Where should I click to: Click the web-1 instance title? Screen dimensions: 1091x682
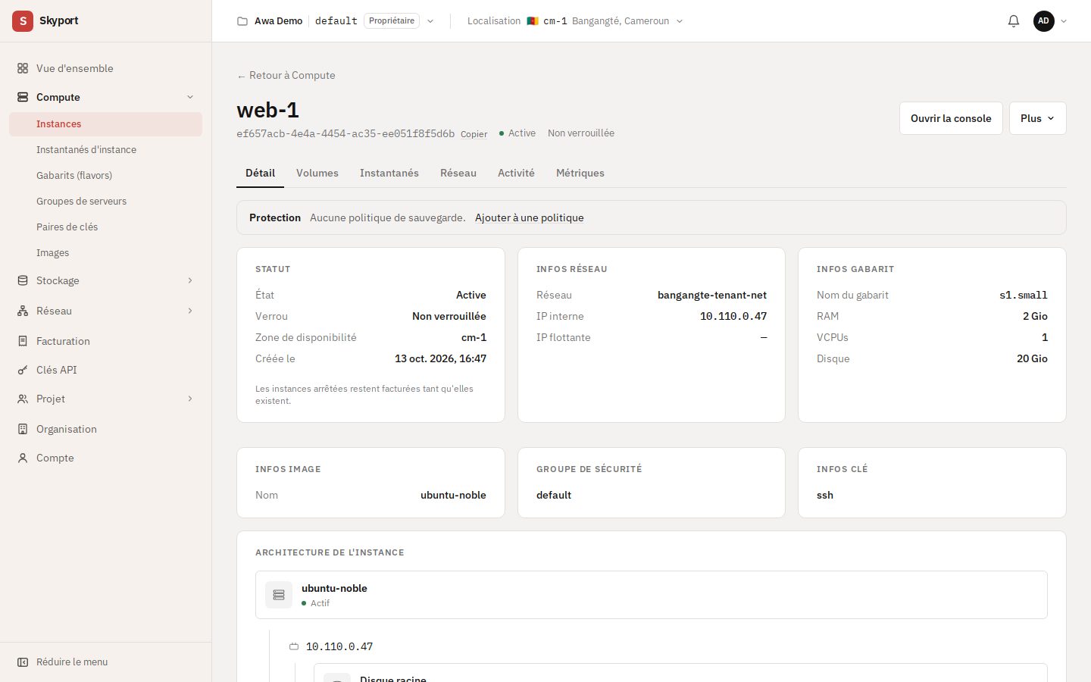(x=267, y=110)
